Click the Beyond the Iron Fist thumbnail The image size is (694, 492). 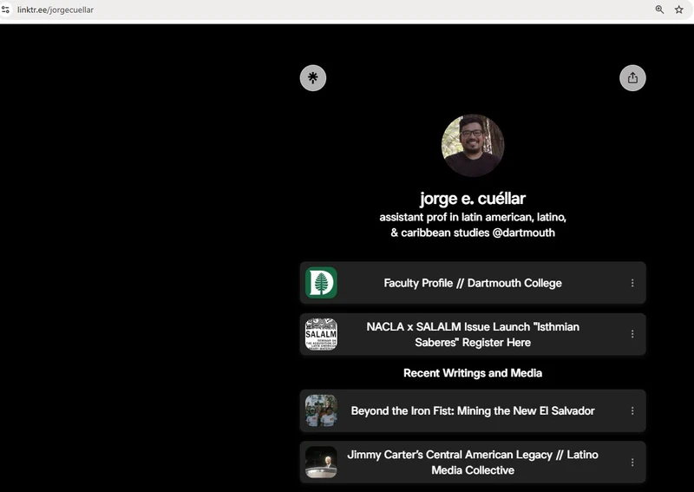pyautogui.click(x=321, y=410)
